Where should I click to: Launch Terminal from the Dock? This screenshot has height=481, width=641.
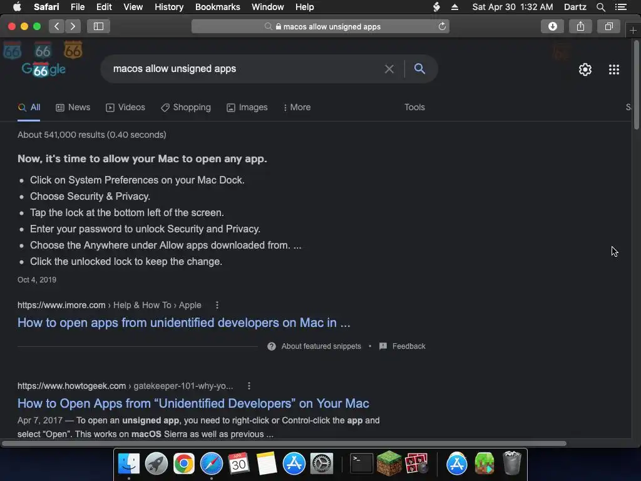pyautogui.click(x=361, y=464)
